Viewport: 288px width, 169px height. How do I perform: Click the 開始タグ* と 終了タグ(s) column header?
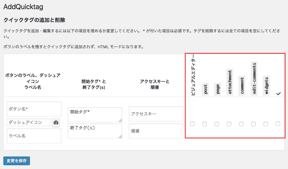point(94,84)
